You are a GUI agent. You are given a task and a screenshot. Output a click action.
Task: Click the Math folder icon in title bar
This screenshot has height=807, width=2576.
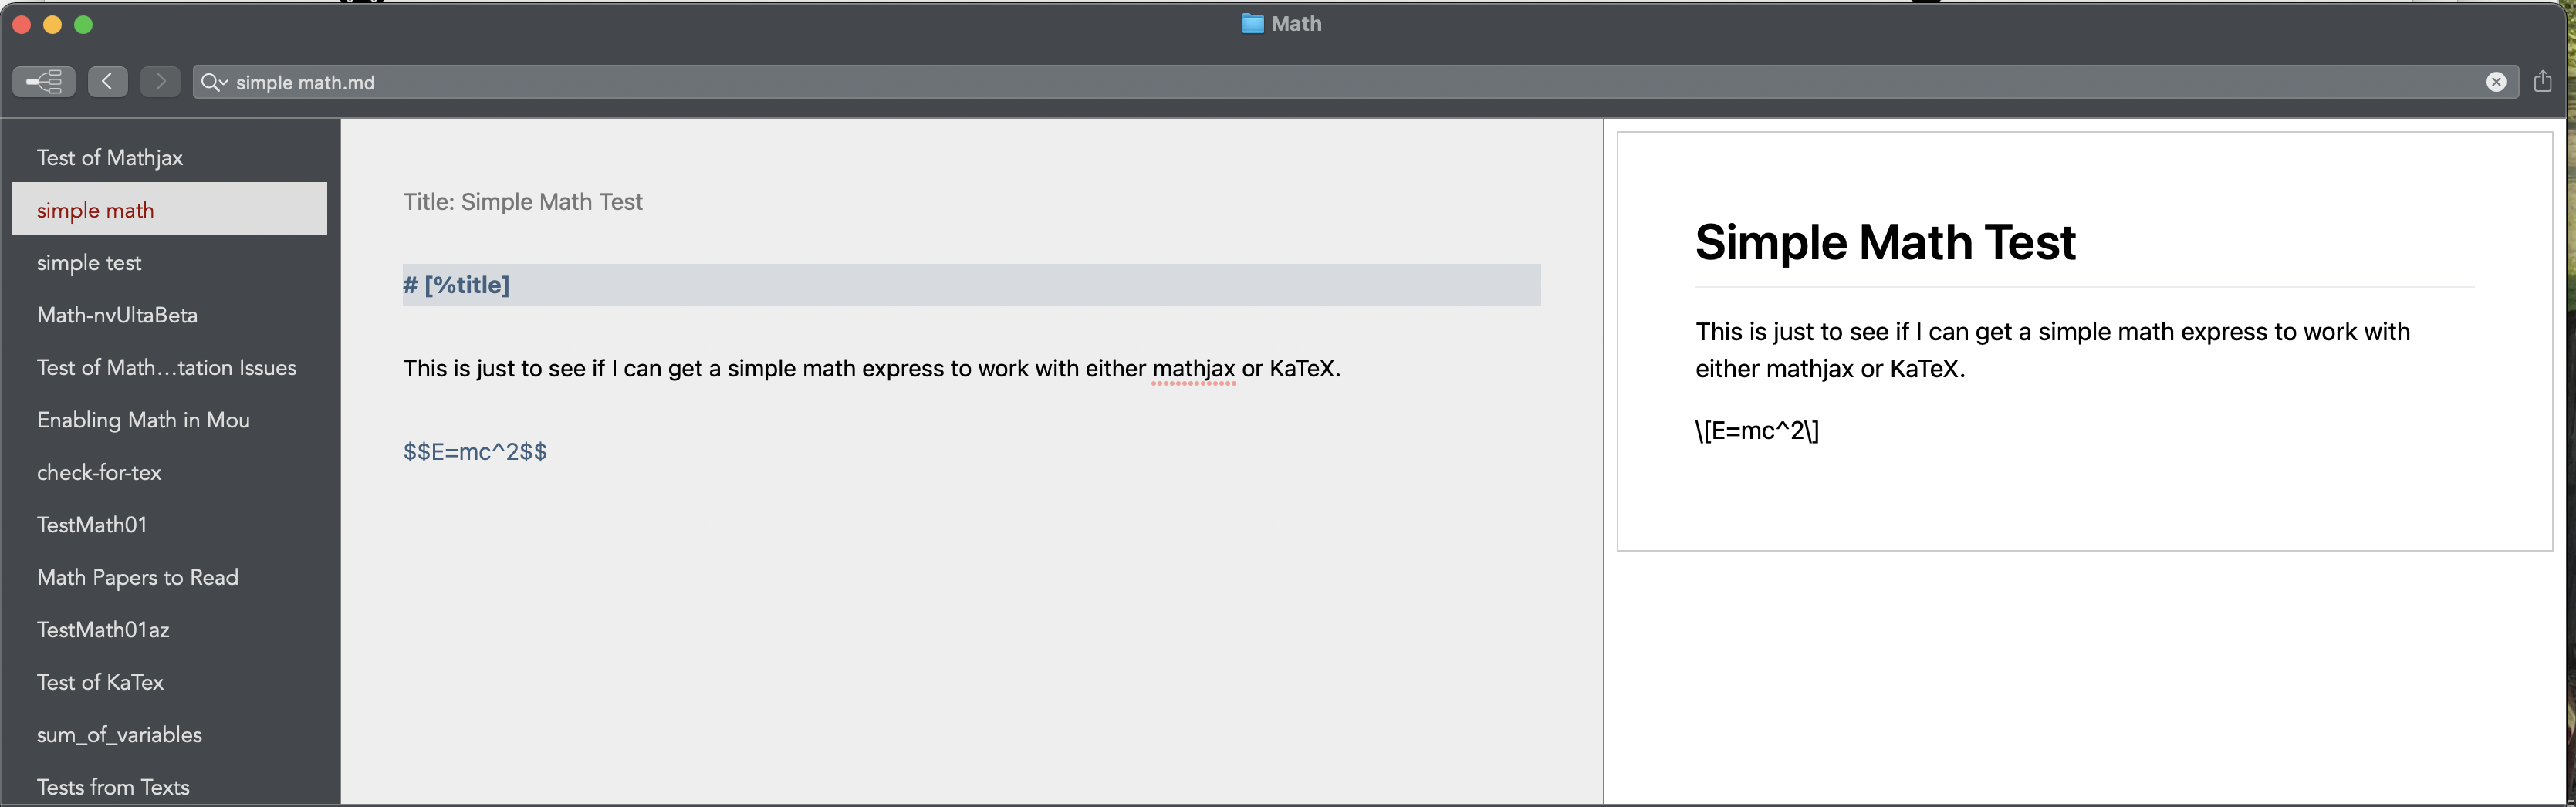pos(1252,24)
